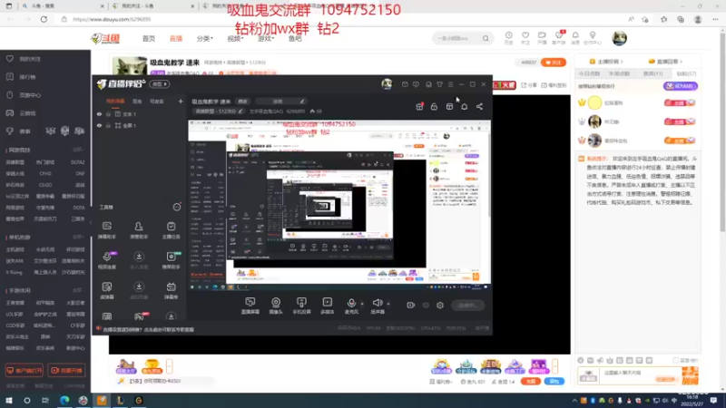Click 我要开播 button in sidebar bottom
This screenshot has height=408, width=726.
coord(66,371)
